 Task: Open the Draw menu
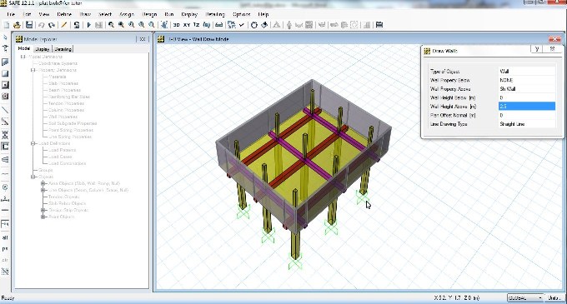pos(85,14)
